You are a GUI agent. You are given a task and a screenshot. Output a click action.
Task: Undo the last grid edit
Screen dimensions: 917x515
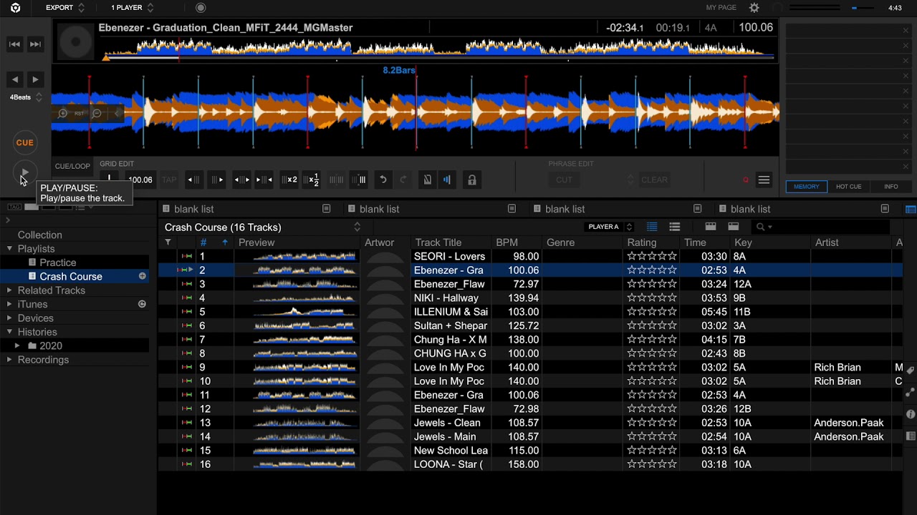(x=383, y=180)
